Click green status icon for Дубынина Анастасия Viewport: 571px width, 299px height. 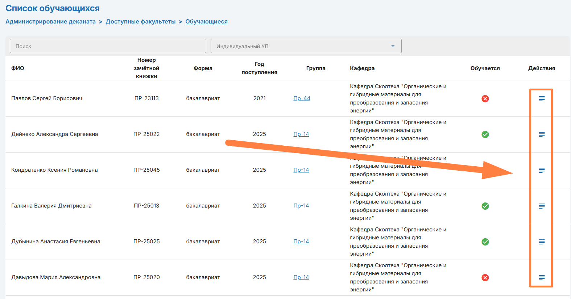485,242
